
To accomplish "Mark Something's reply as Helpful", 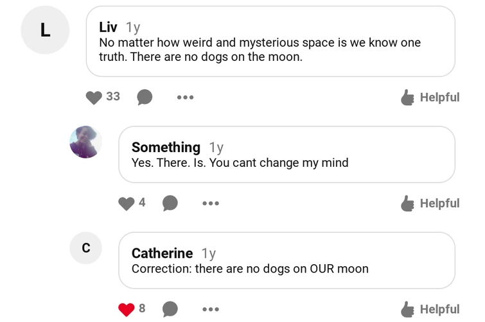I will coord(430,203).
